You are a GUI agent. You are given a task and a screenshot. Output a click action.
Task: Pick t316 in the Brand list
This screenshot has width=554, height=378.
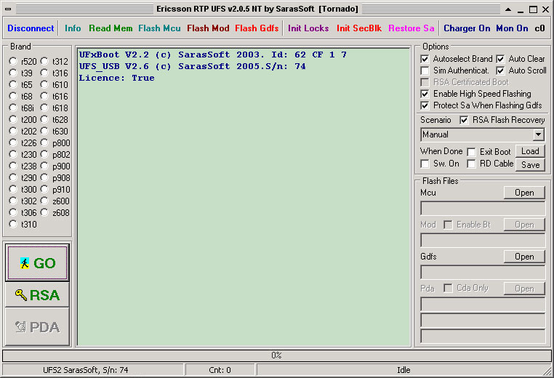click(x=44, y=73)
